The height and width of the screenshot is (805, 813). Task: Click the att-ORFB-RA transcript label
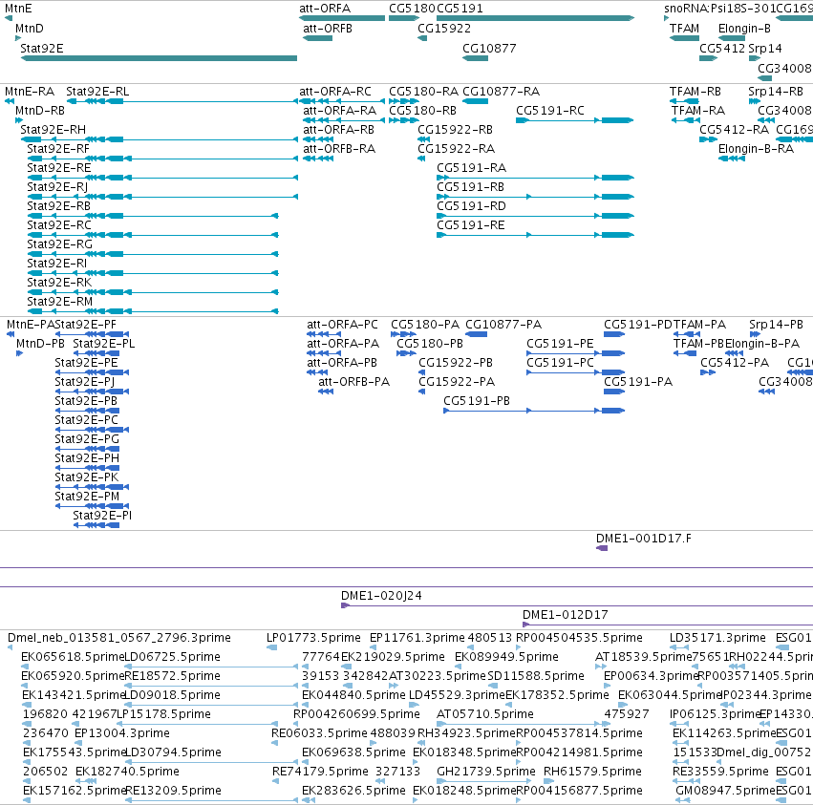click(x=339, y=149)
